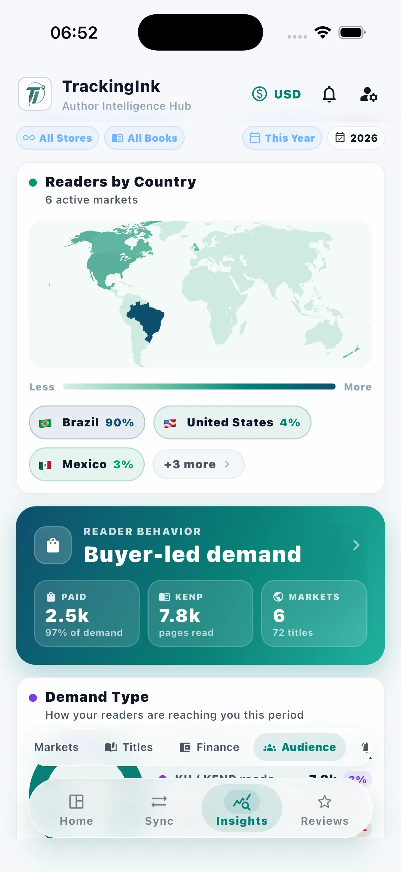The image size is (401, 872).
Task: Tap the KENP book icon
Action: 165,596
